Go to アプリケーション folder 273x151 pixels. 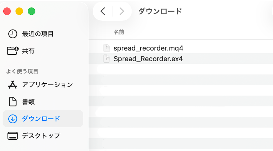point(47,85)
